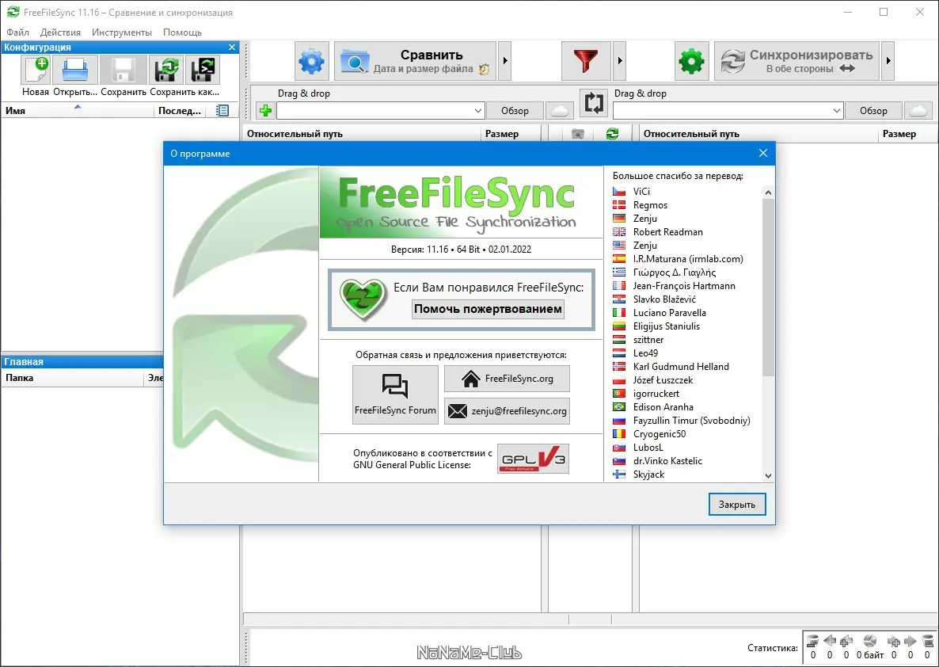Image resolution: width=939 pixels, height=667 pixels.
Task: Click Save as batch job icon
Action: click(x=203, y=70)
